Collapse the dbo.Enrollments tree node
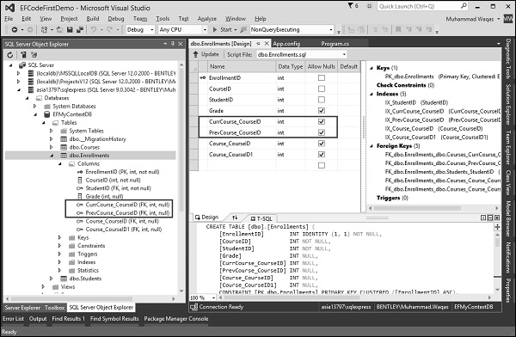Image resolution: width=516 pixels, height=337 pixels. click(x=52, y=156)
